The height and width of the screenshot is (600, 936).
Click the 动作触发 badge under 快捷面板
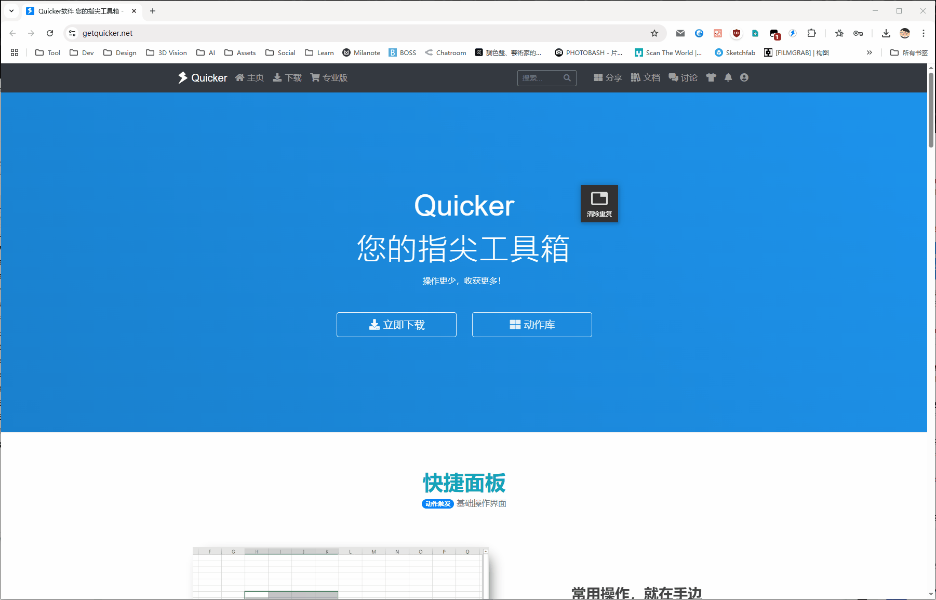438,504
